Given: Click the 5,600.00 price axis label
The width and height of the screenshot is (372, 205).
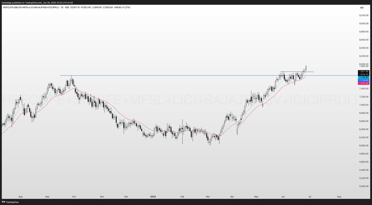Looking at the screenshot, I should coord(364,162).
